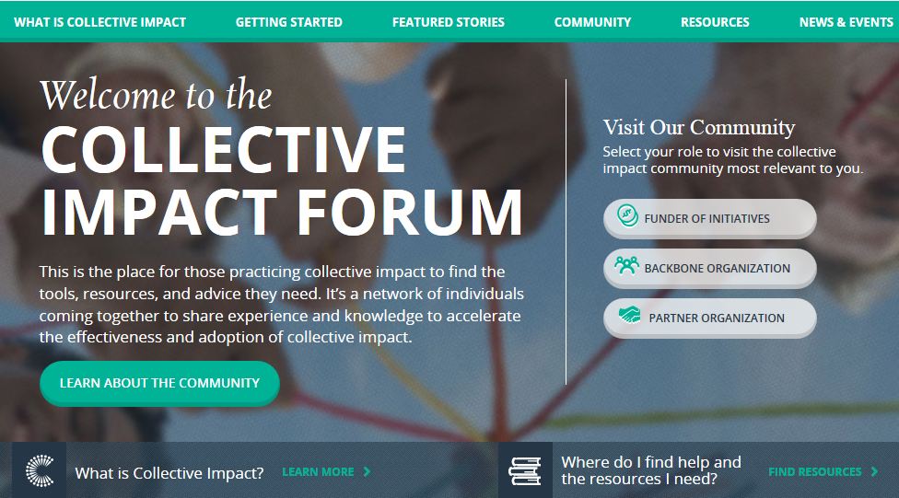This screenshot has width=899, height=498.
Task: Open the Community navigation item
Action: [592, 22]
